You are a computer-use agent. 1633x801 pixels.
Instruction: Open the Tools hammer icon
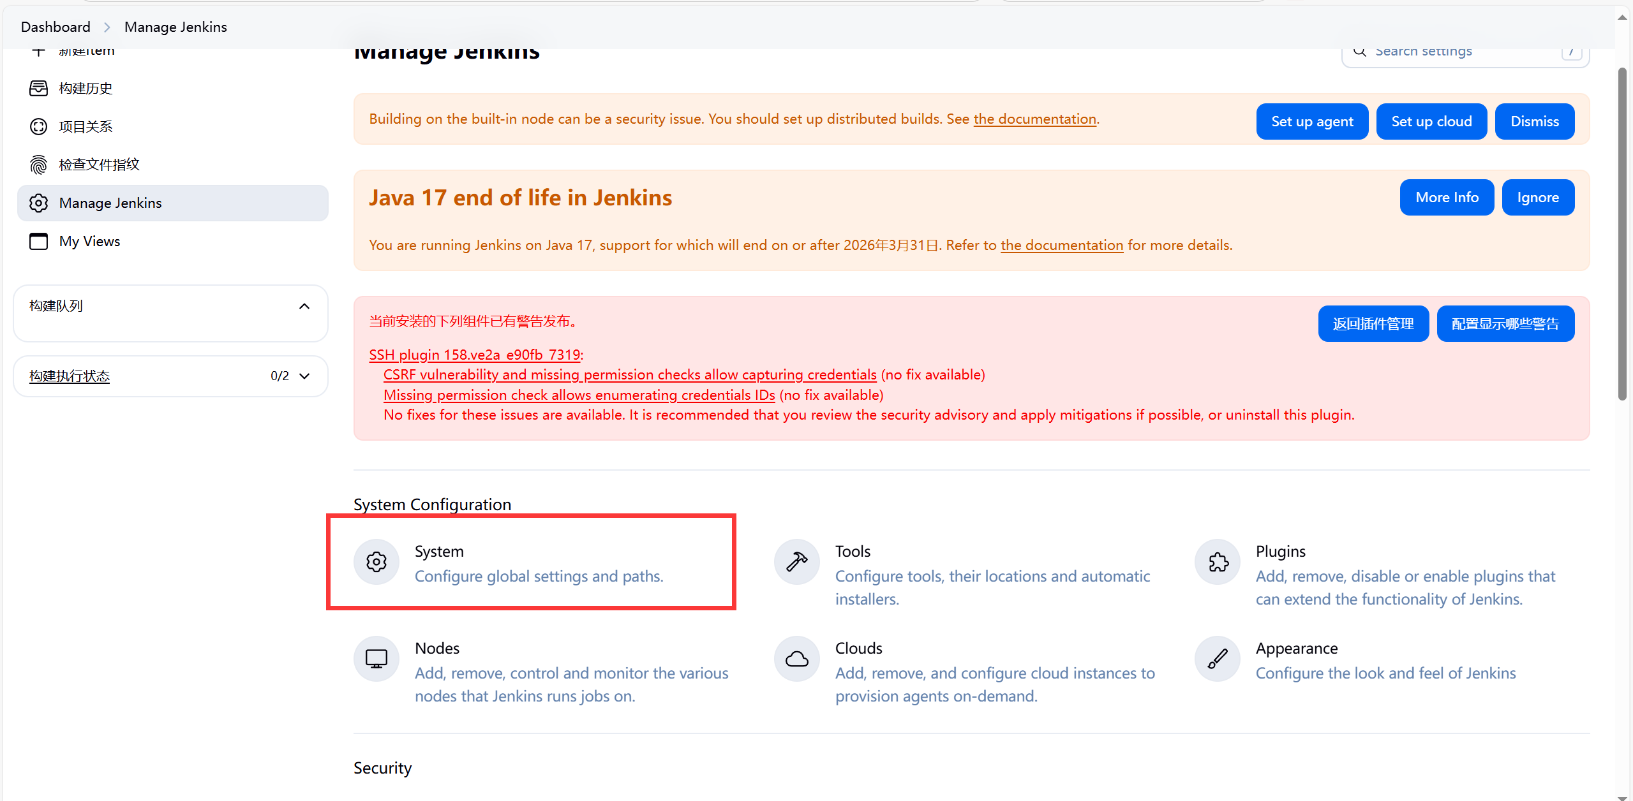(x=797, y=562)
